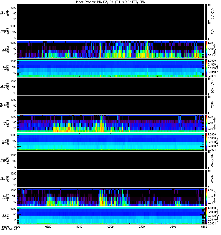Click the the fbk scm1 color bar
Image resolution: width=221 pixels, height=235 pixels.
click(x=206, y=216)
